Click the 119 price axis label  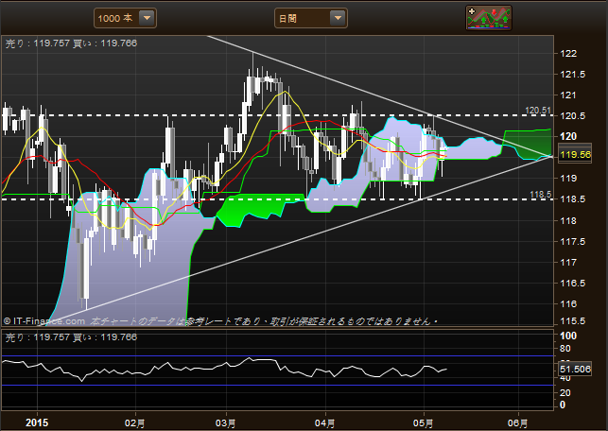tap(568, 179)
